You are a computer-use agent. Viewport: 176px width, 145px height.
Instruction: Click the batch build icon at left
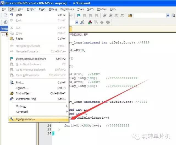point(5,23)
